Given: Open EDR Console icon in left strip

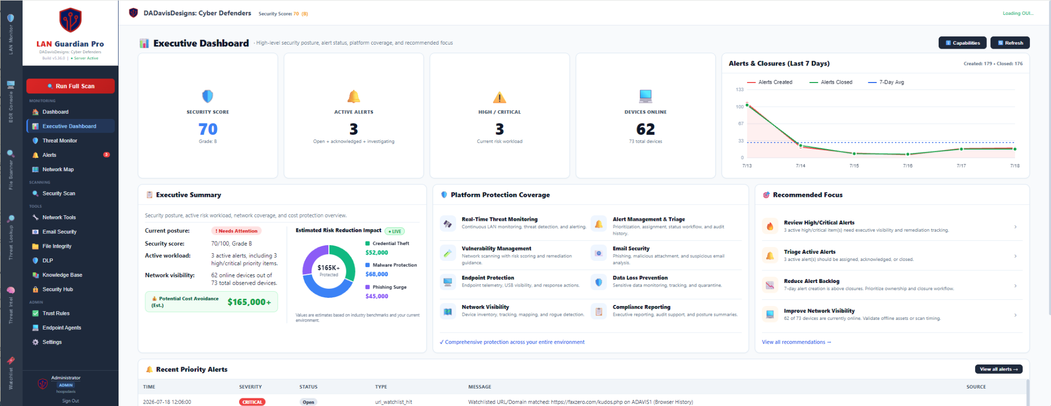Looking at the screenshot, I should point(11,85).
